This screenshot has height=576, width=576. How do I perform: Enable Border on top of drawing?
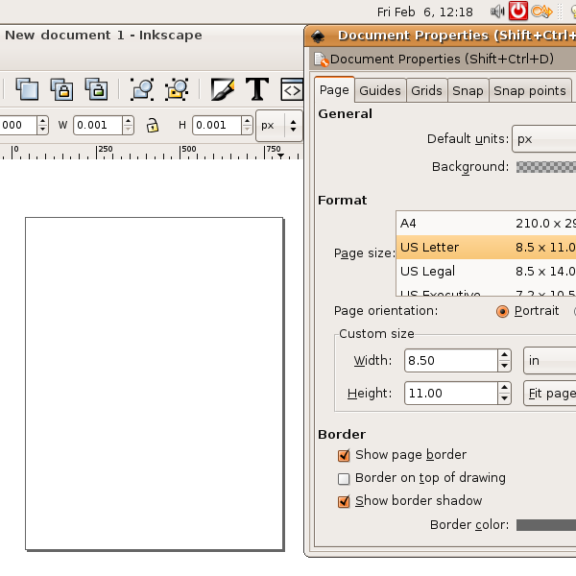tap(344, 478)
